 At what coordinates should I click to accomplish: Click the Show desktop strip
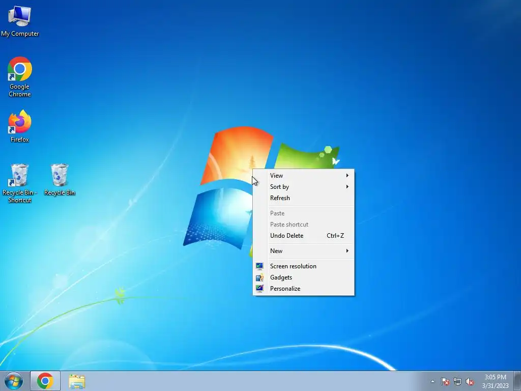[517, 381]
